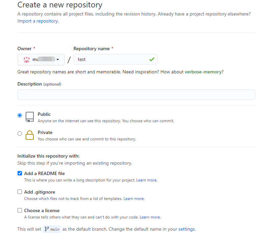Click into the Description text field
This screenshot has height=233, width=272.
click(136, 95)
